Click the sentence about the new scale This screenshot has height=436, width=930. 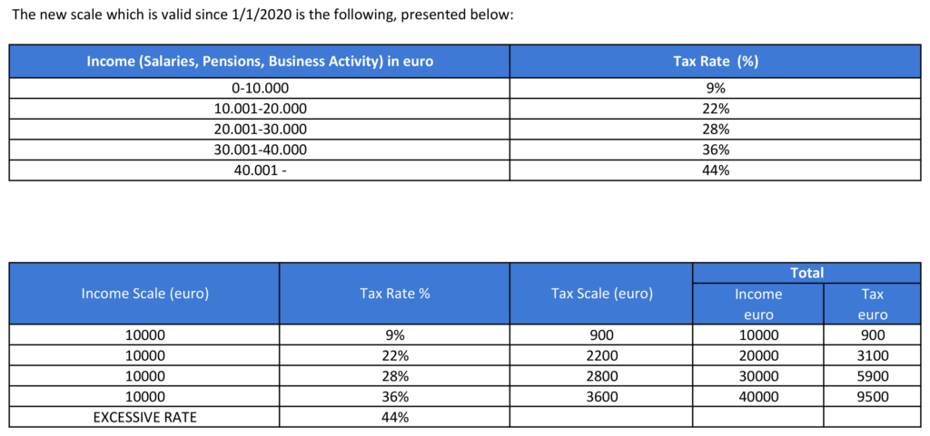[262, 15]
